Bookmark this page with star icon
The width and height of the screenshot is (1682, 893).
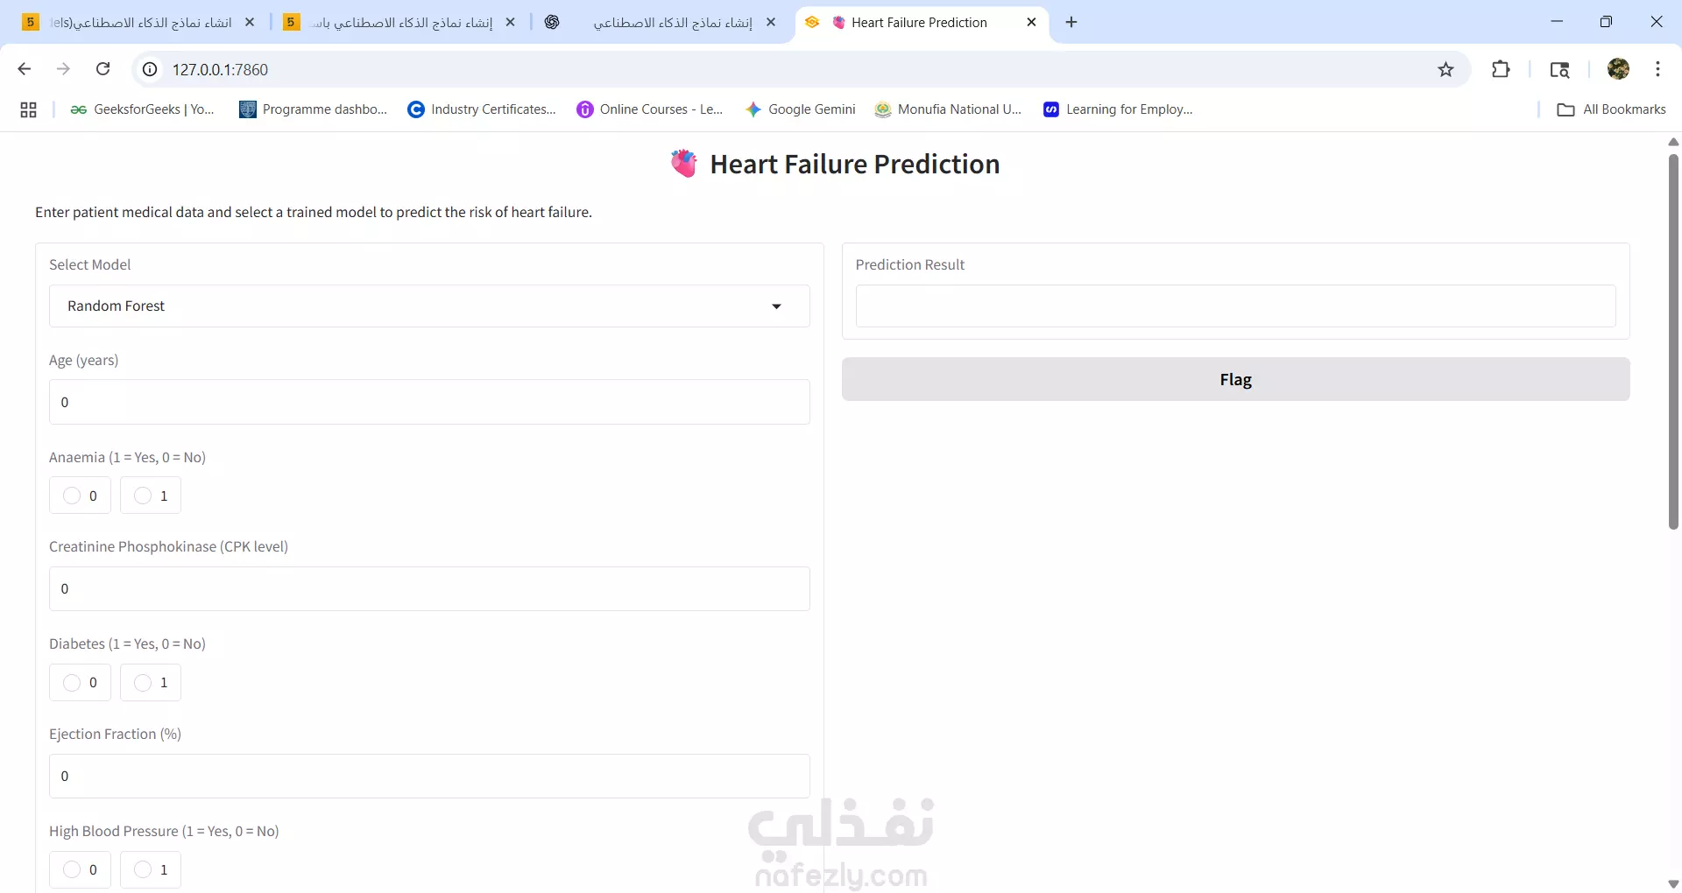tap(1446, 69)
